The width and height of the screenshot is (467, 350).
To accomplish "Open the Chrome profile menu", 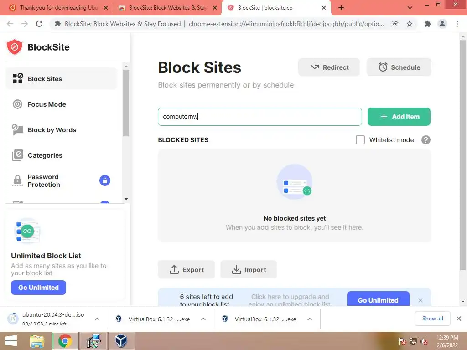I will [442, 24].
